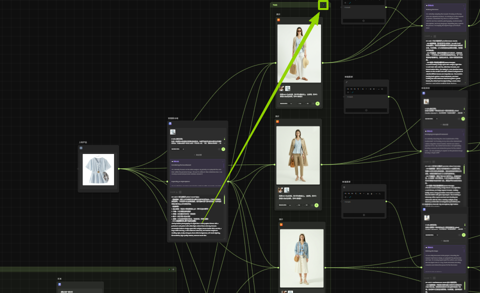The width and height of the screenshot is (480, 293).
Task: Click the reference thumbnail in the prompt text node
Action: pos(172,132)
